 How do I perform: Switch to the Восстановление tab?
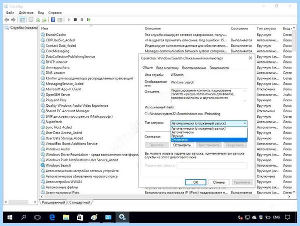tap(194, 68)
